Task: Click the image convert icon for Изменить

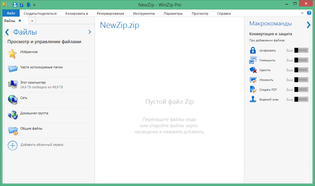Action: click(x=253, y=80)
